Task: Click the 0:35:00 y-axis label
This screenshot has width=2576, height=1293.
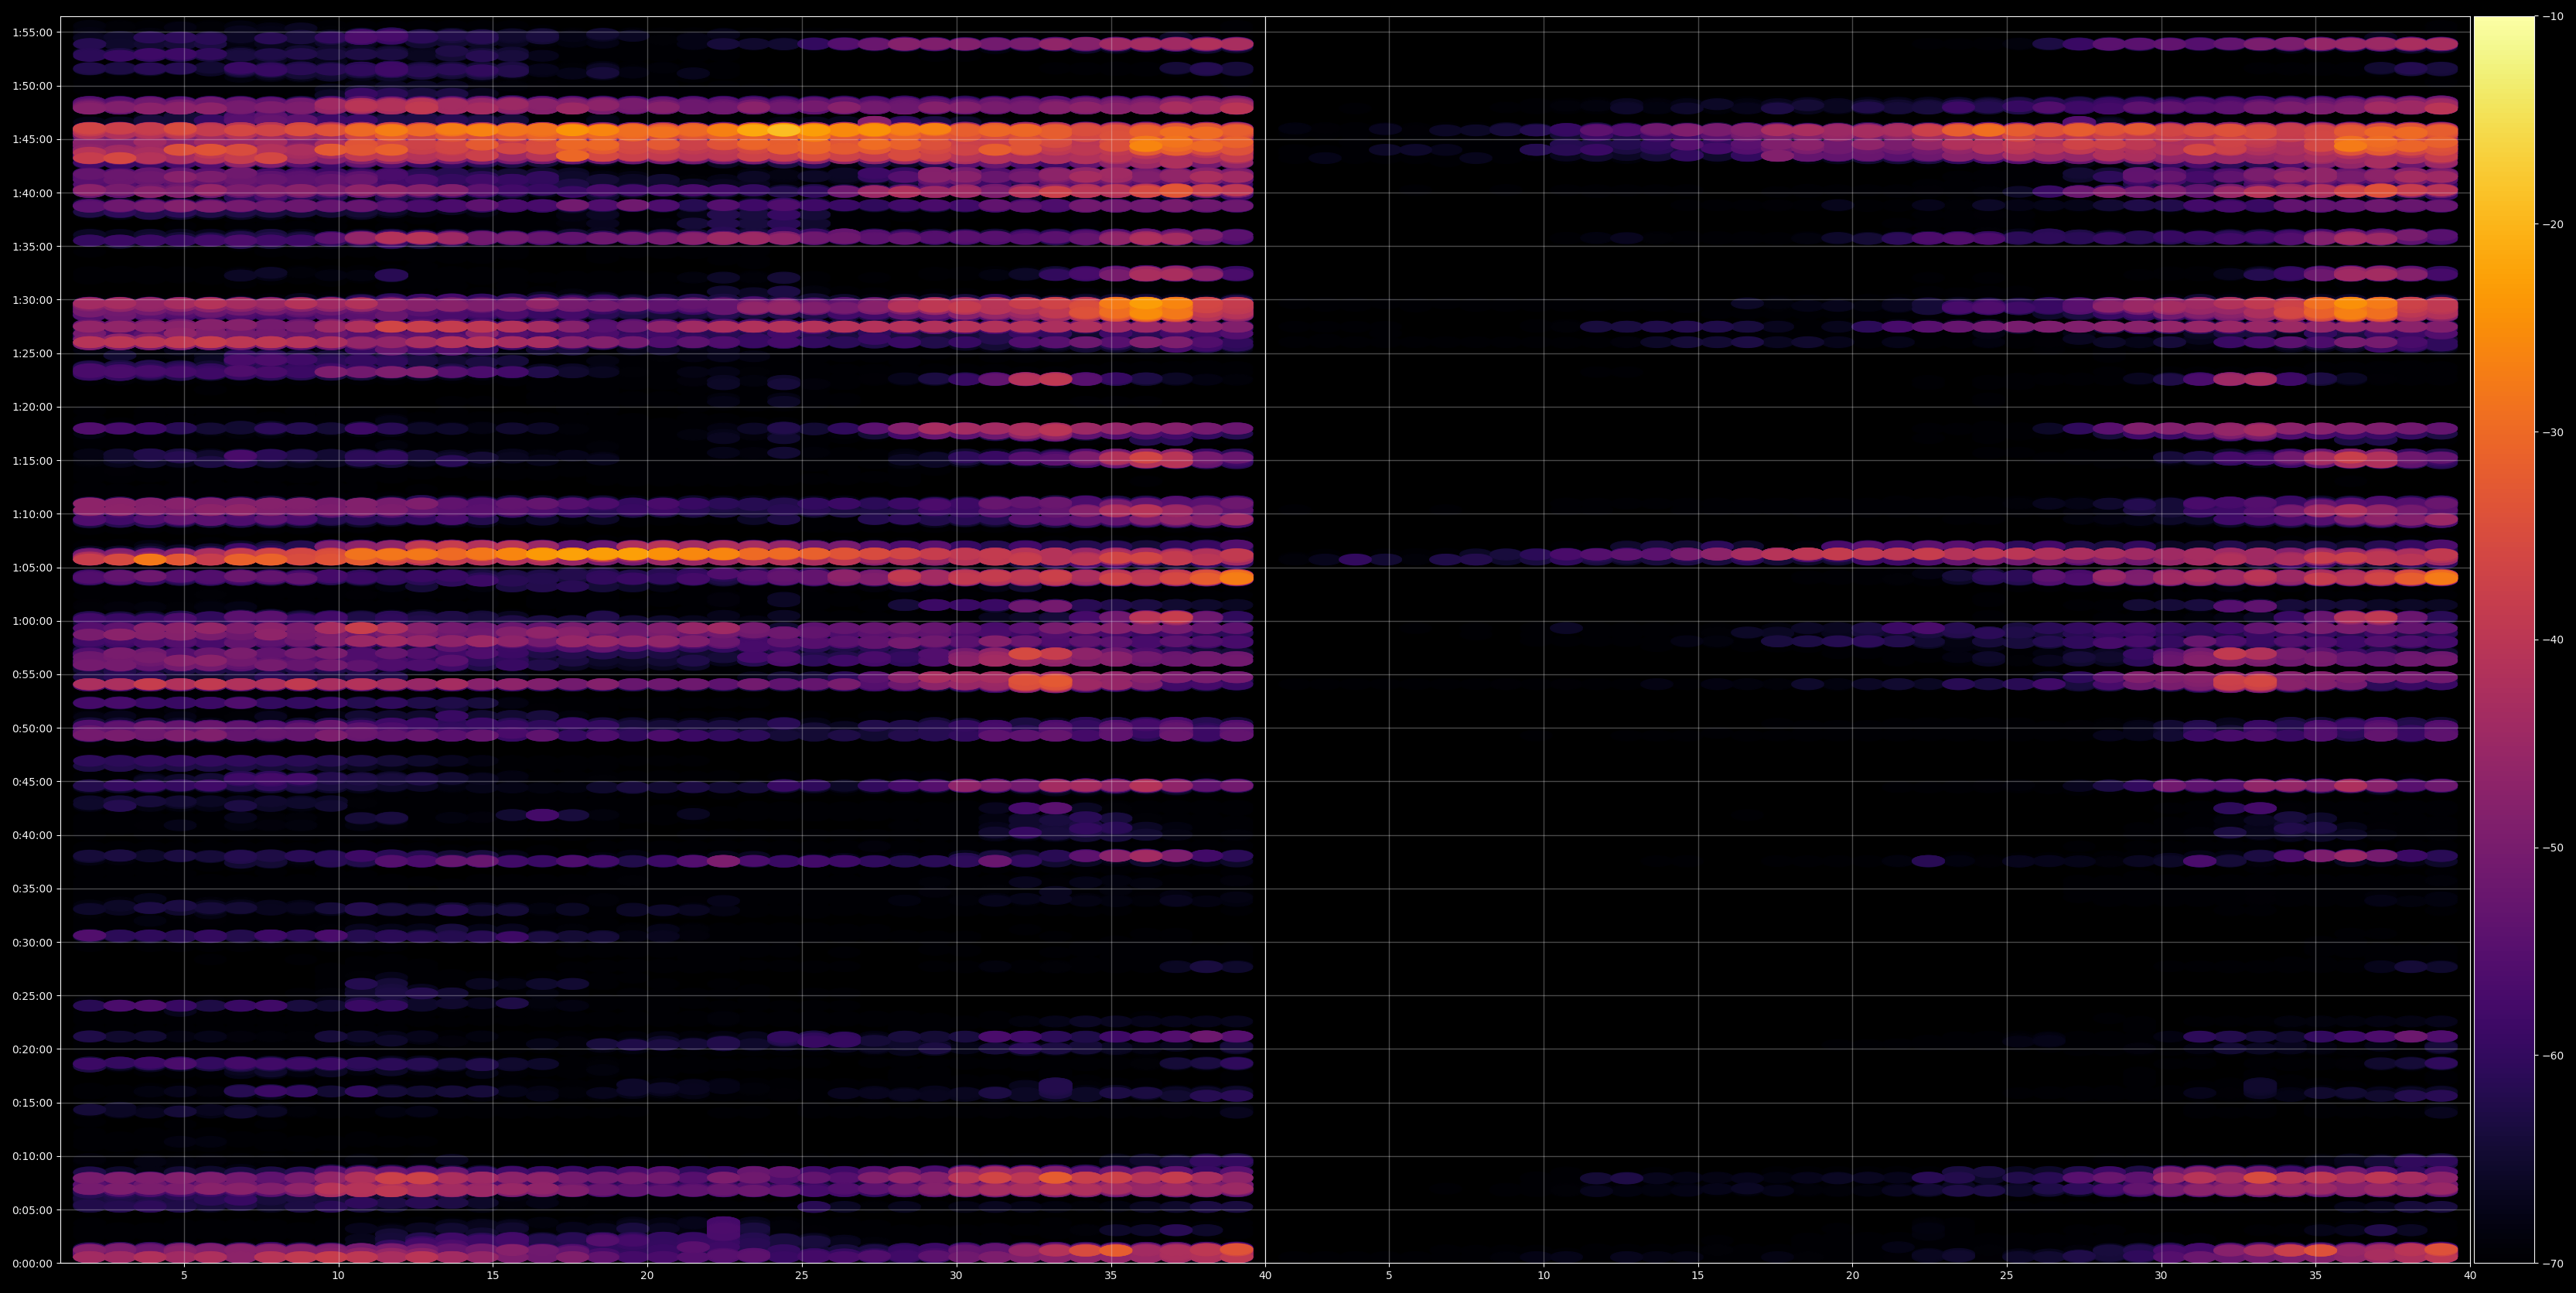Action: (x=32, y=889)
